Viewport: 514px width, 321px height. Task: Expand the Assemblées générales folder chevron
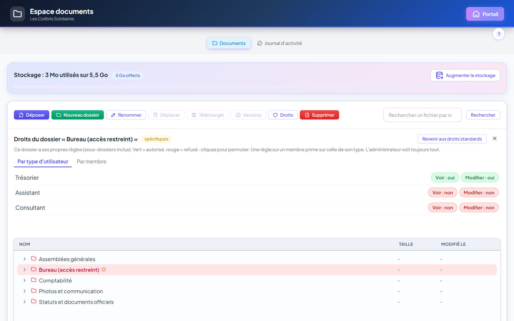click(x=24, y=259)
